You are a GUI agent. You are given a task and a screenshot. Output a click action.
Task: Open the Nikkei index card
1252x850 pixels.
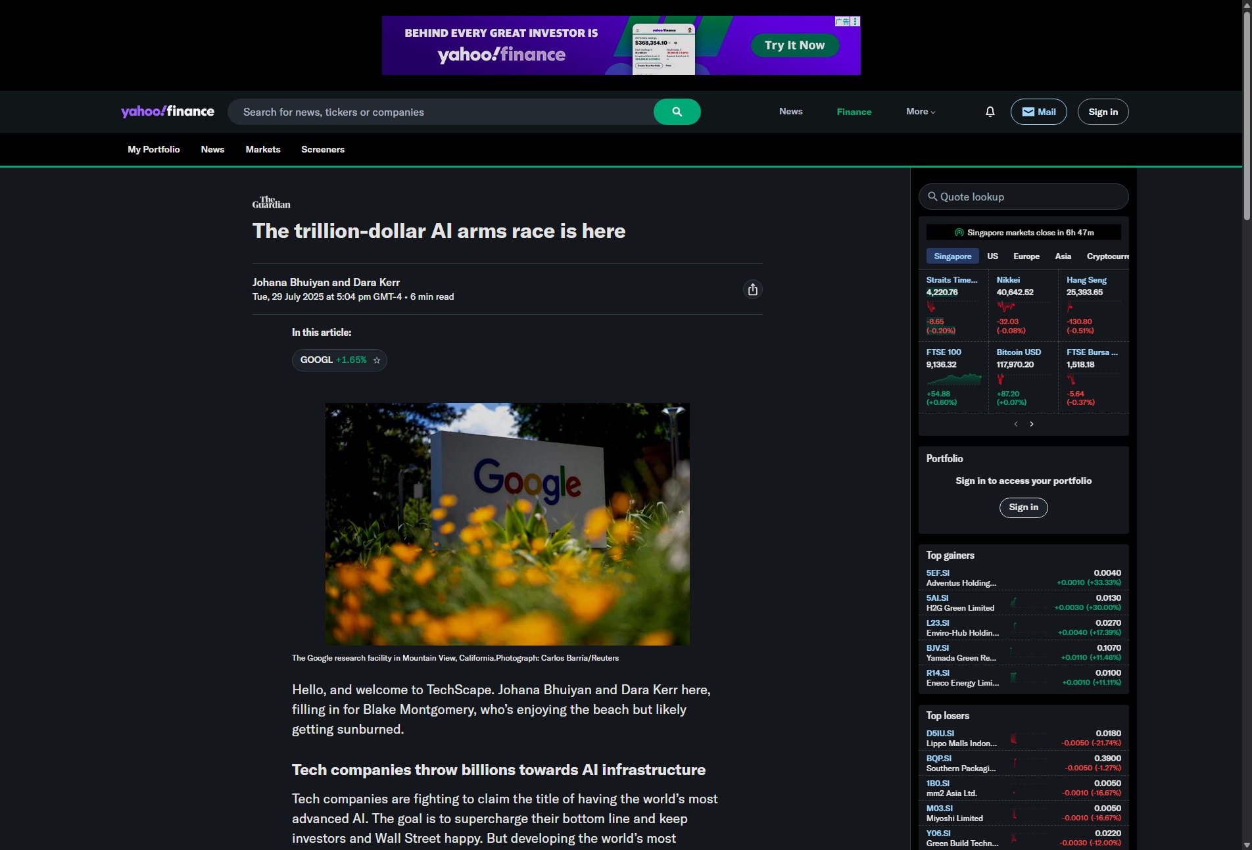[x=1023, y=305]
